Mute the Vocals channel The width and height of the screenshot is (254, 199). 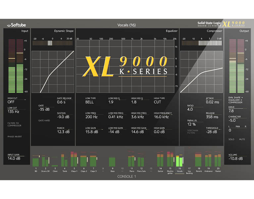point(242,139)
